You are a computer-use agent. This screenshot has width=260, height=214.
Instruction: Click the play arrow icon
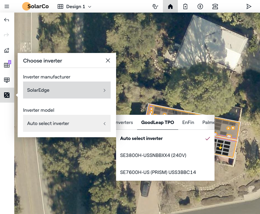[249, 6]
